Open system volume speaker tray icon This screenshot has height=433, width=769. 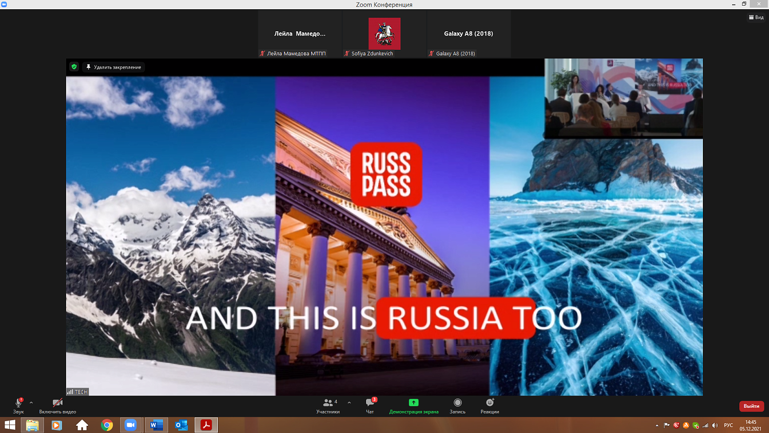click(x=715, y=425)
